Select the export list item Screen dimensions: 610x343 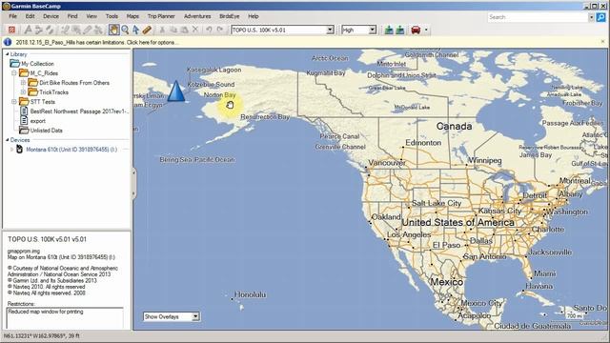(38, 121)
